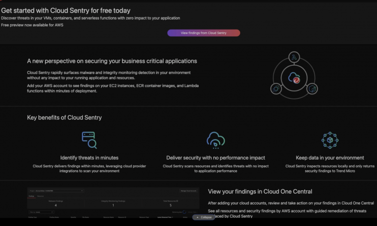Select the Findings tab in preview
The image size is (377, 226).
31,196
